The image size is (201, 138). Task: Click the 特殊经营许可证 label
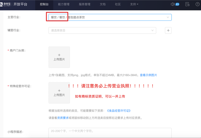pyautogui.click(x=20, y=86)
